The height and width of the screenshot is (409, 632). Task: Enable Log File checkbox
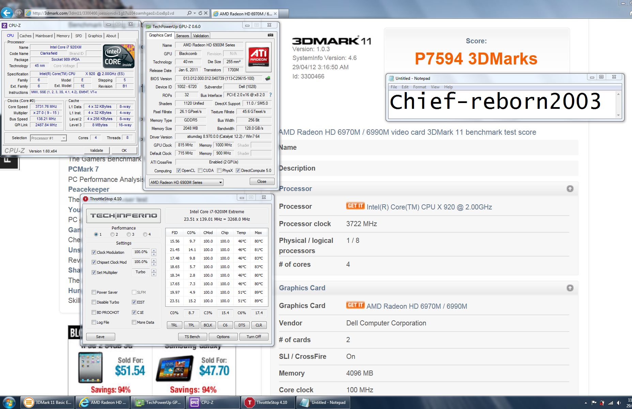point(94,322)
